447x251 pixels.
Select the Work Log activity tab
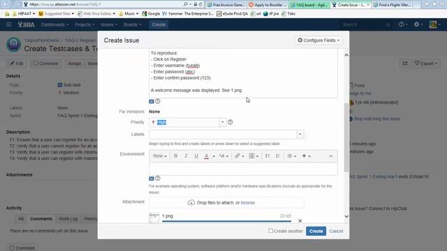point(68,219)
